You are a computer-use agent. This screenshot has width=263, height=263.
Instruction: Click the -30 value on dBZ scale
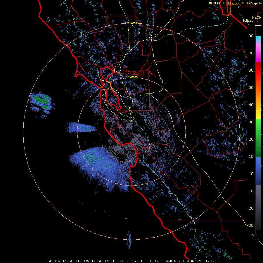250,225
